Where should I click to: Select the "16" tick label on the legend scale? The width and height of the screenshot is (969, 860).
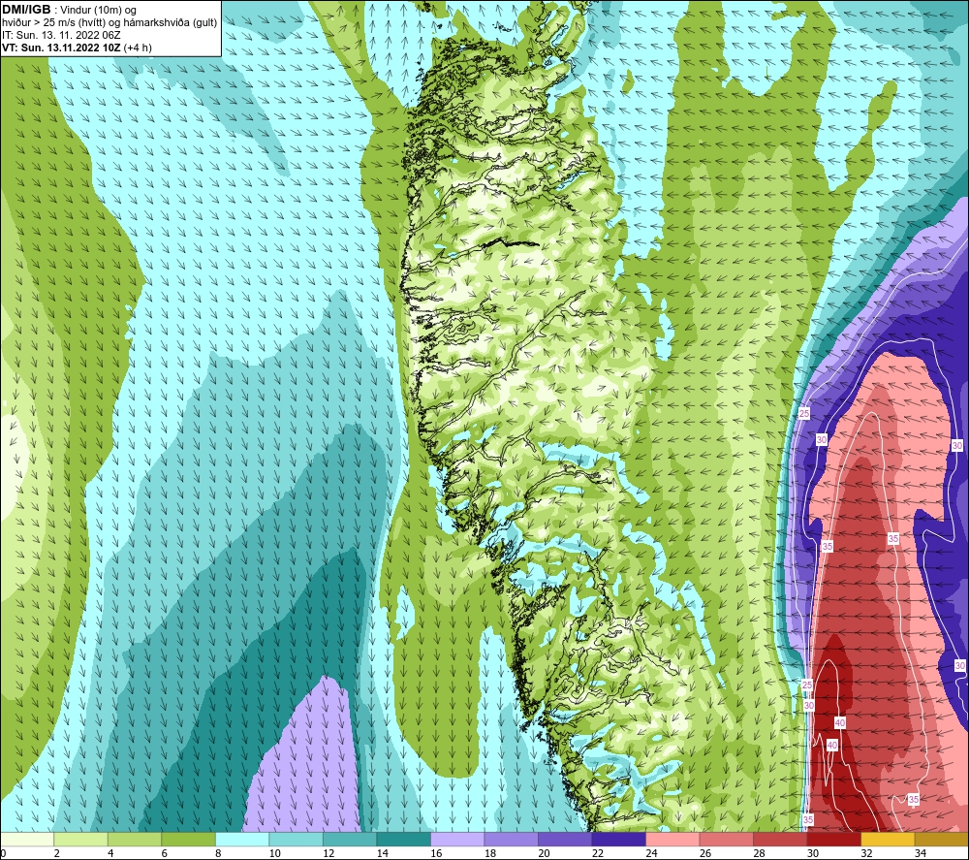tap(436, 853)
